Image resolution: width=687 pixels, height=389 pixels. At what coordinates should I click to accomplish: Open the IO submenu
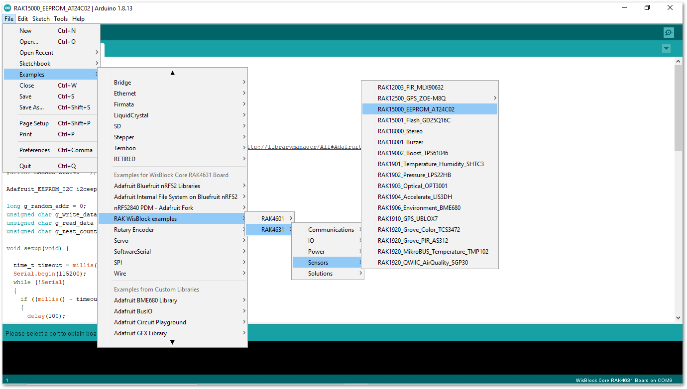328,241
